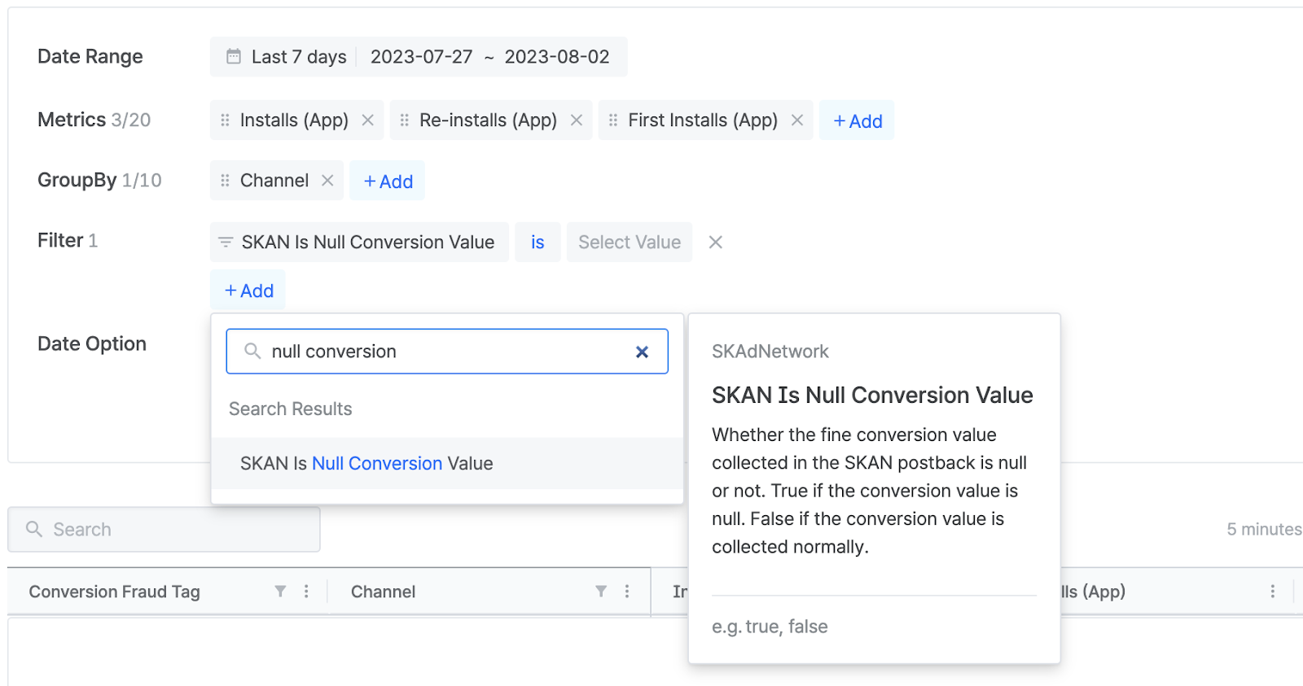The height and width of the screenshot is (686, 1303).
Task: Add a new metric
Action: click(x=857, y=121)
